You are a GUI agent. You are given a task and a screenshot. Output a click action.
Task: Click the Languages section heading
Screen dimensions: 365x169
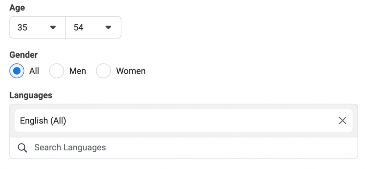pyautogui.click(x=31, y=95)
